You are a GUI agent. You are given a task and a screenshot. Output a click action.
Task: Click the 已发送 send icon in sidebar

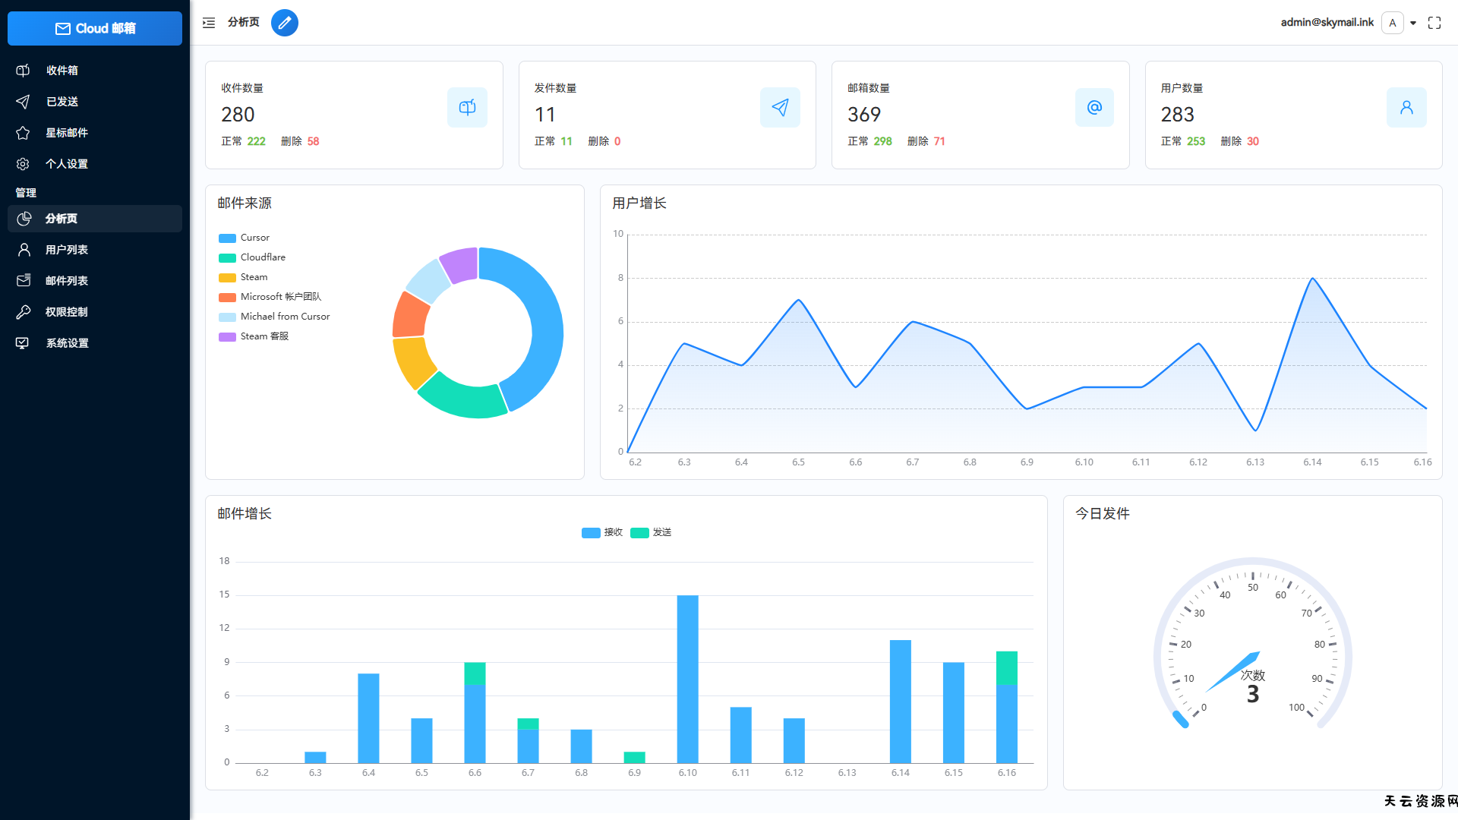[x=23, y=101]
